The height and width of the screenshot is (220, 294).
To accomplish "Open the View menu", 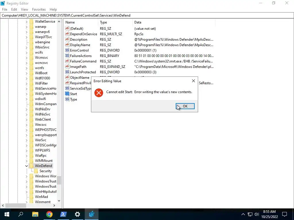I will tap(24, 9).
